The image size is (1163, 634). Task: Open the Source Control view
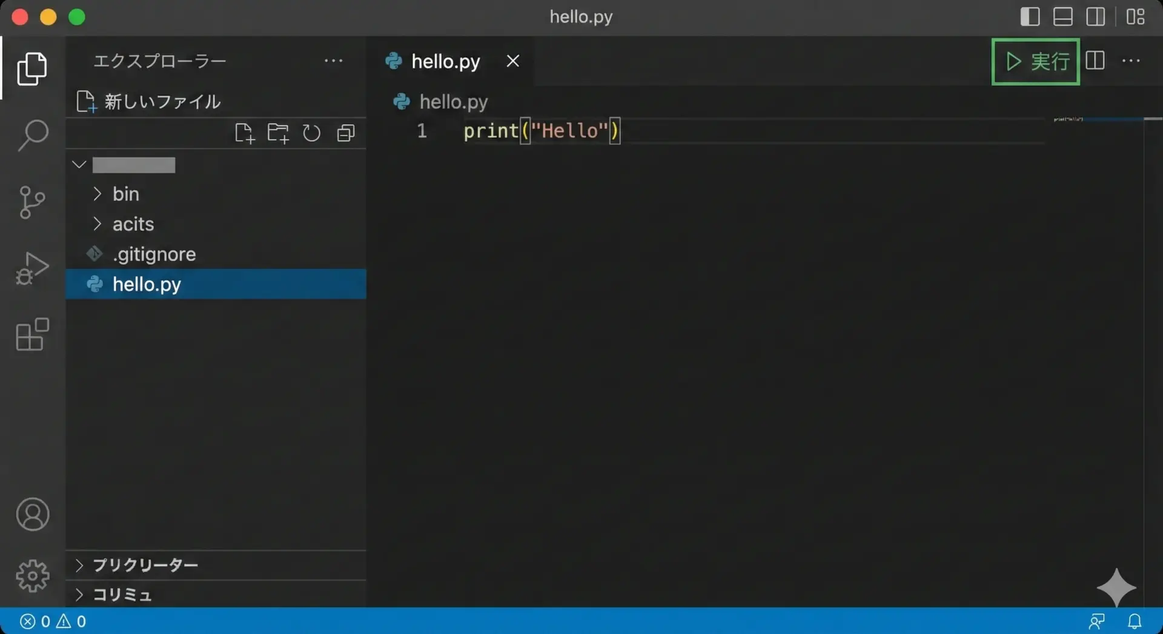click(x=33, y=202)
